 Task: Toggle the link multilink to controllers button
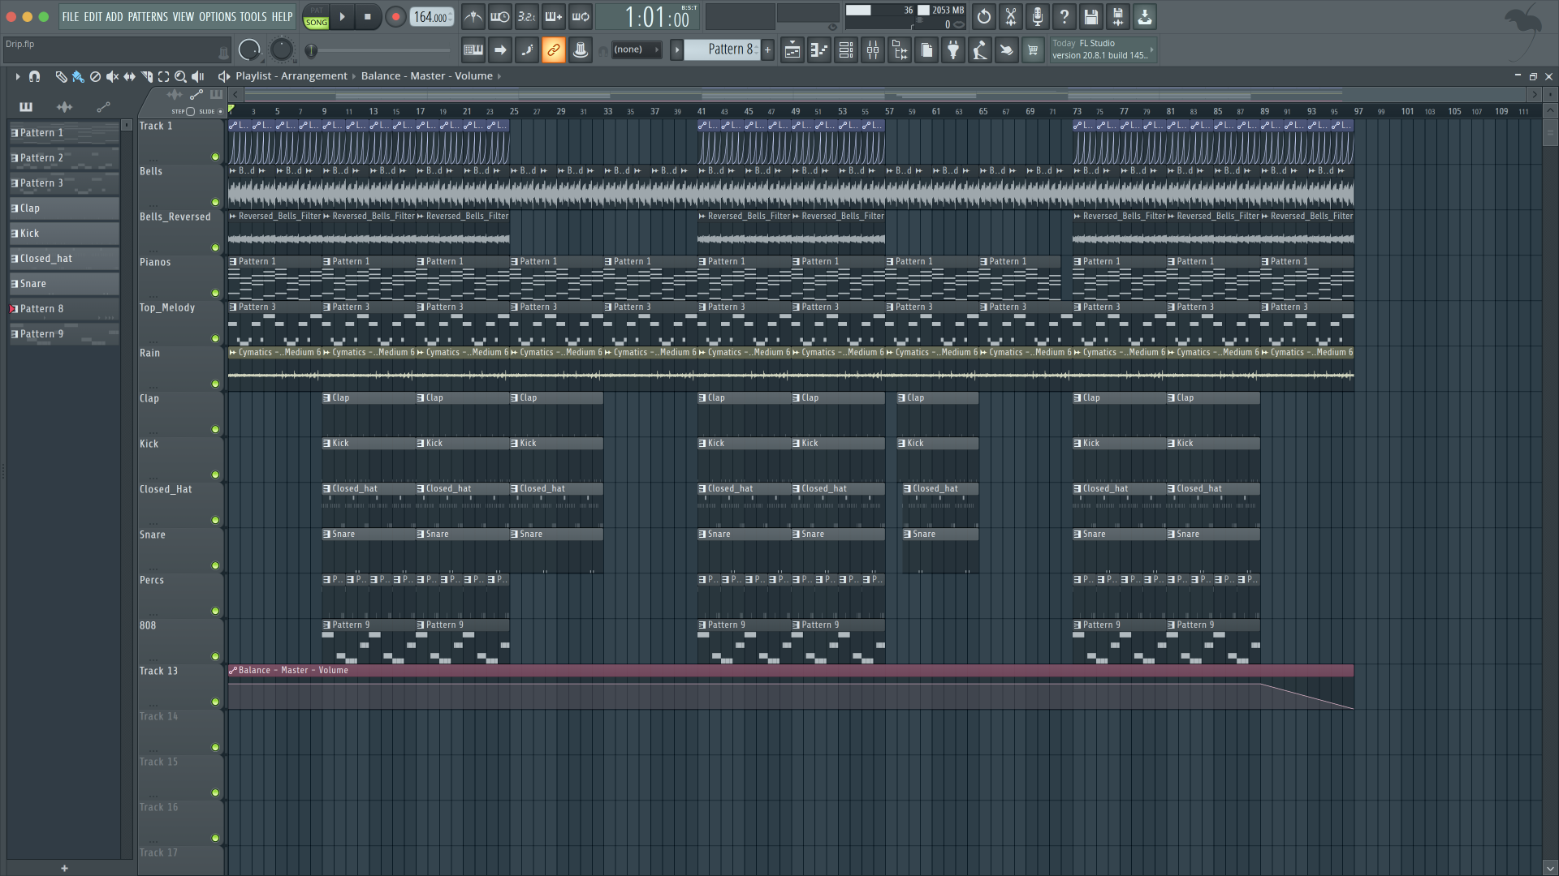click(554, 50)
